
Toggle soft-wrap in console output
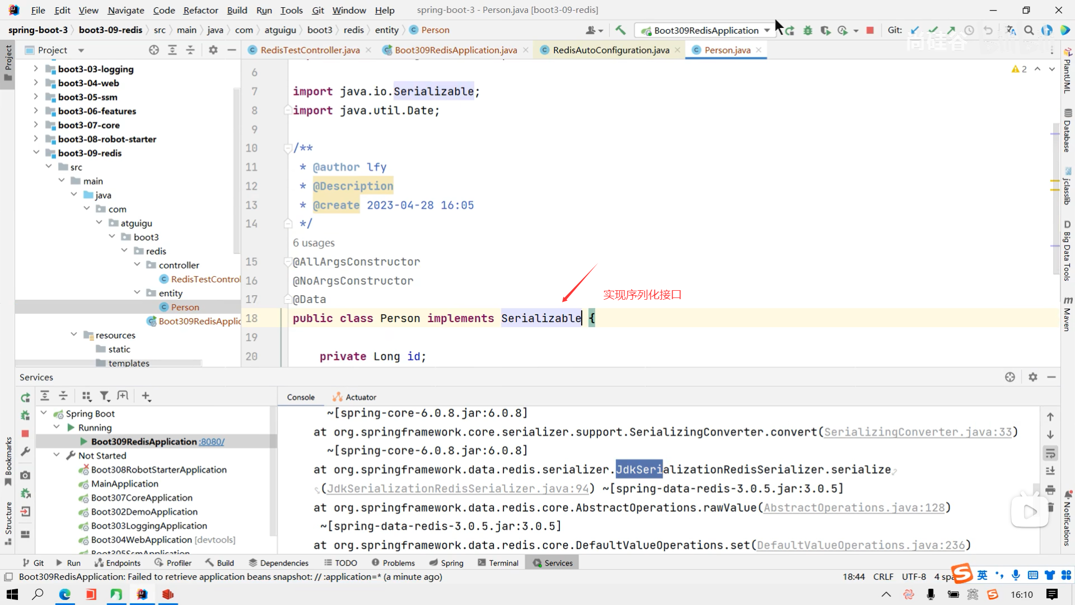point(1050,453)
